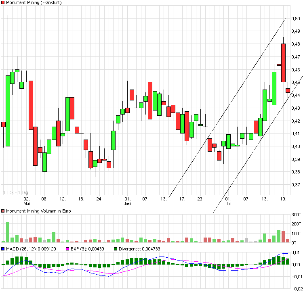This screenshot has width=303, height=292.
Task: Click the '01.' Juni date label
Action: (128, 199)
